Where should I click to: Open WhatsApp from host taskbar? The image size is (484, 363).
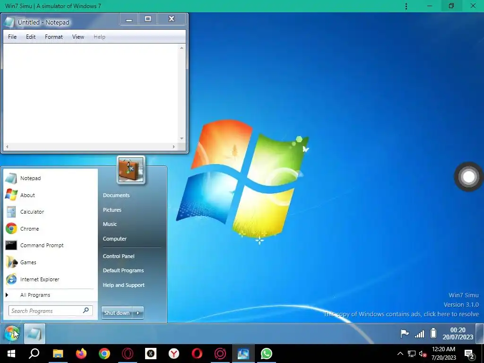(267, 354)
